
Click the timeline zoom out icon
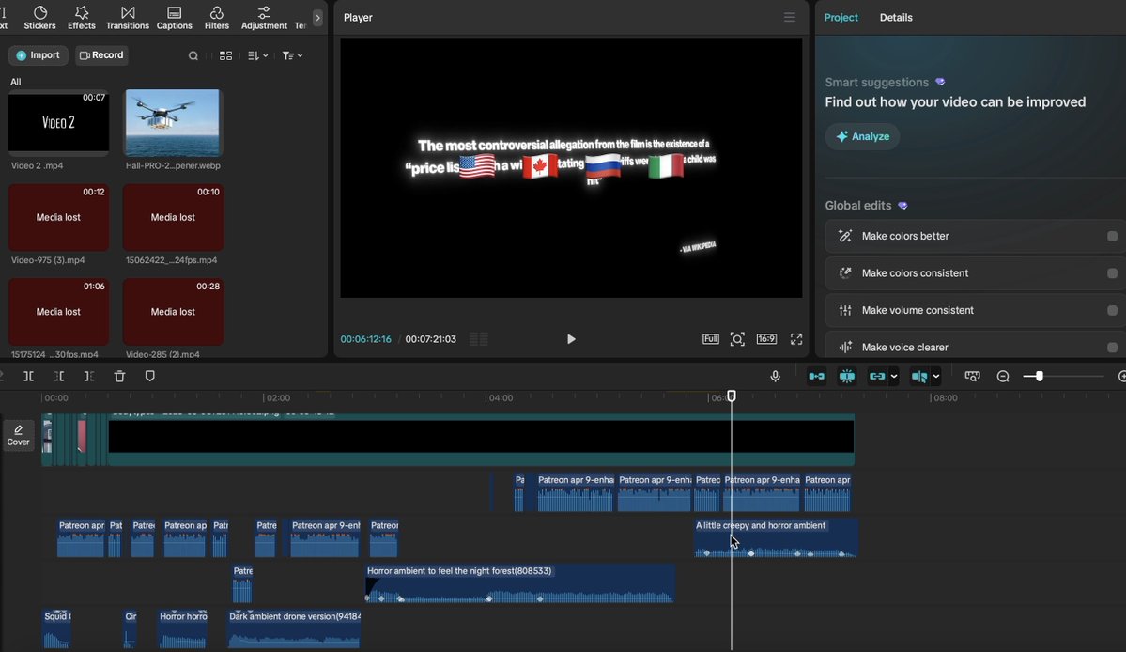tap(1003, 377)
